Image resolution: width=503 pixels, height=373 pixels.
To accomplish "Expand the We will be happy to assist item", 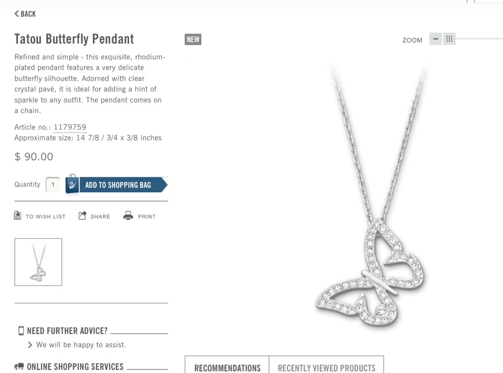I will pyautogui.click(x=77, y=345).
